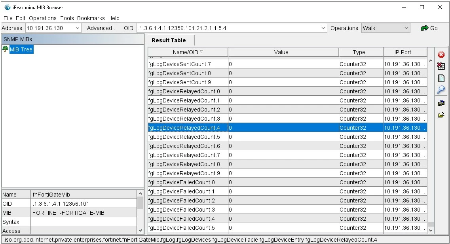Click result table scrollbar up arrow
The image size is (450, 244).
tap(431, 61)
